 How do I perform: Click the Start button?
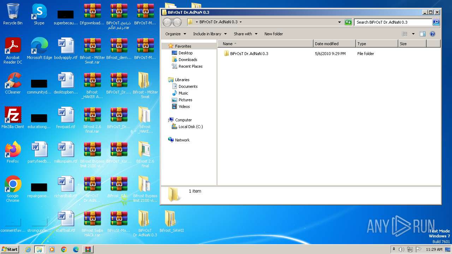[x=10, y=249]
